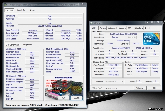Click the Digit Pi score 5069

coord(32,85)
